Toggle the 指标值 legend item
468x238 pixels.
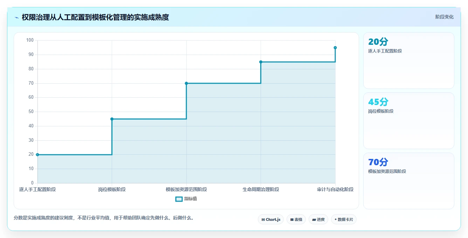click(x=186, y=199)
